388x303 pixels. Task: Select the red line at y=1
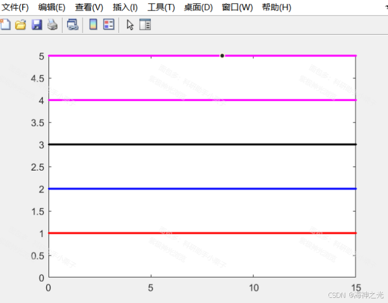click(x=202, y=233)
